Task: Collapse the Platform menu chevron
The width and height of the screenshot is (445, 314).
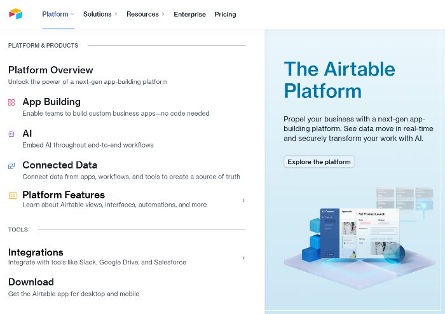Action: pos(72,14)
